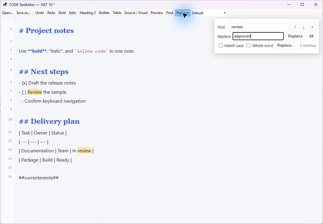Screen dimensions: 323x224
Task: Click the 2 matches count label
Action: (308, 46)
